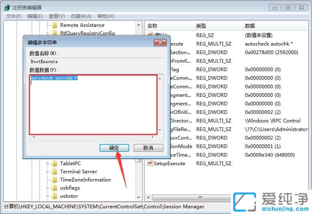Click the '(数值未设置)' data cell
The width and height of the screenshot is (312, 214).
pyautogui.click(x=259, y=35)
